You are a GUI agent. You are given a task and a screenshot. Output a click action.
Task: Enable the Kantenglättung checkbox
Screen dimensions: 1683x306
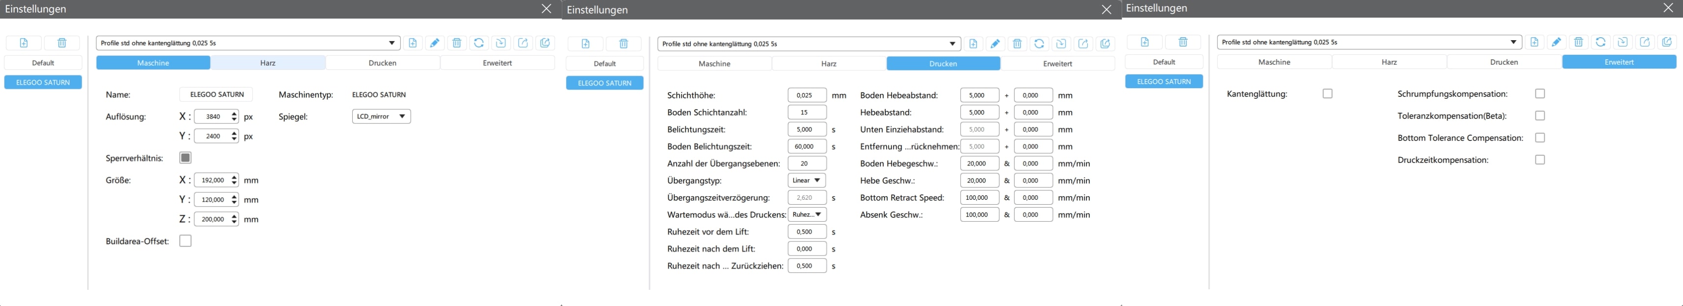coord(1327,94)
